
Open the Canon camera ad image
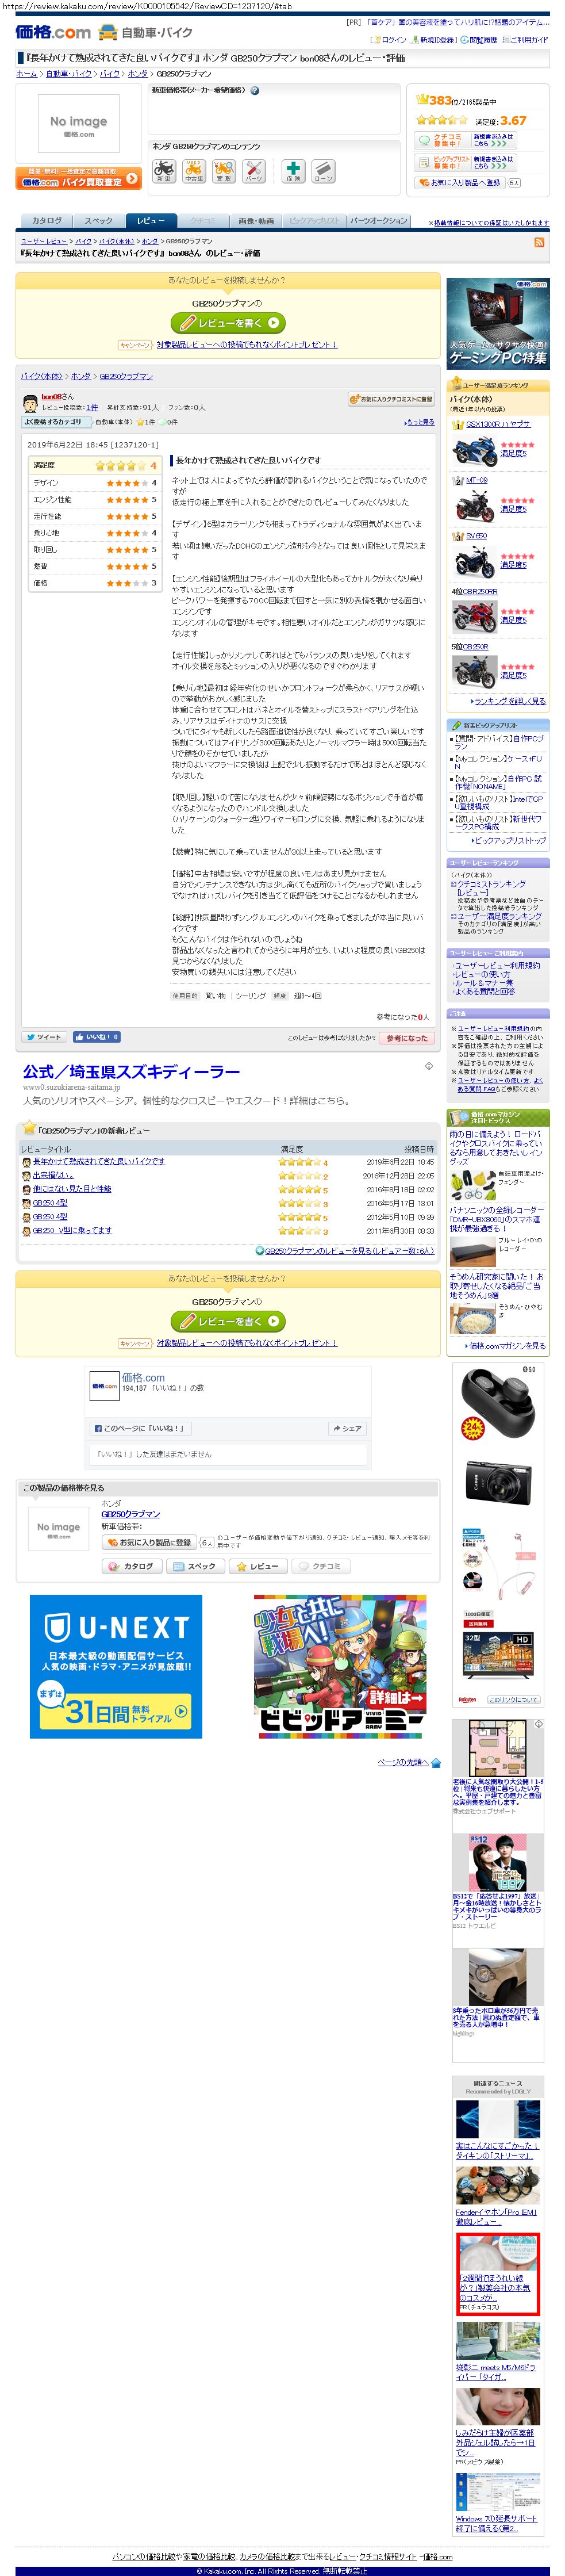(497, 1483)
